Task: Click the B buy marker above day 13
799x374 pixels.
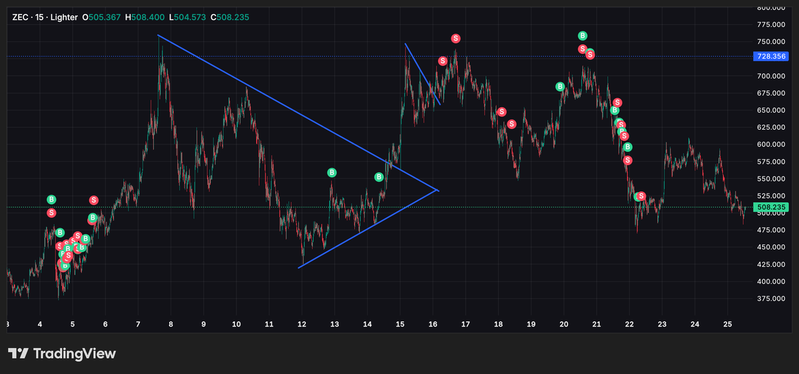Action: click(x=332, y=172)
